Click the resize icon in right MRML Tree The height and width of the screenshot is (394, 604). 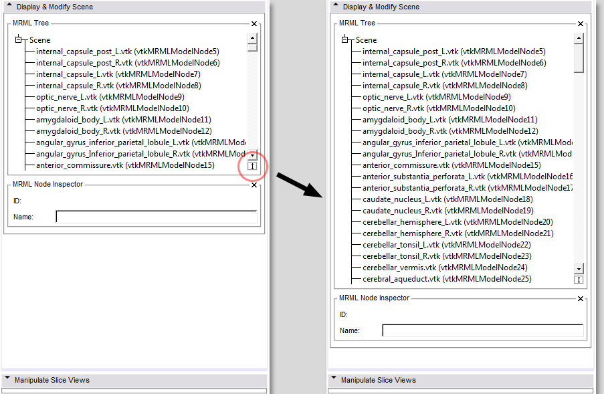pyautogui.click(x=579, y=280)
